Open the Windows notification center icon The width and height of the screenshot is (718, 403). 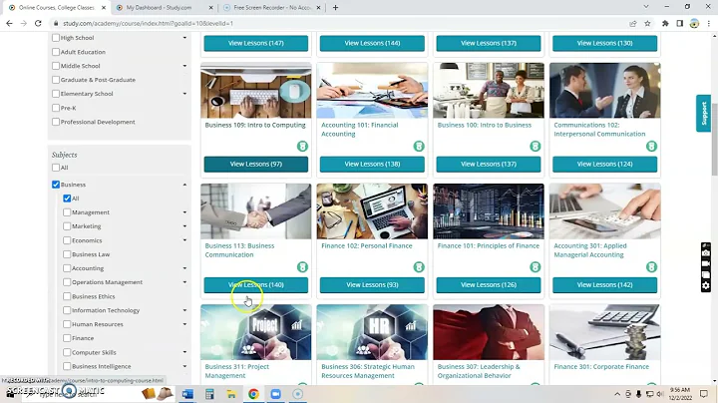(704, 394)
